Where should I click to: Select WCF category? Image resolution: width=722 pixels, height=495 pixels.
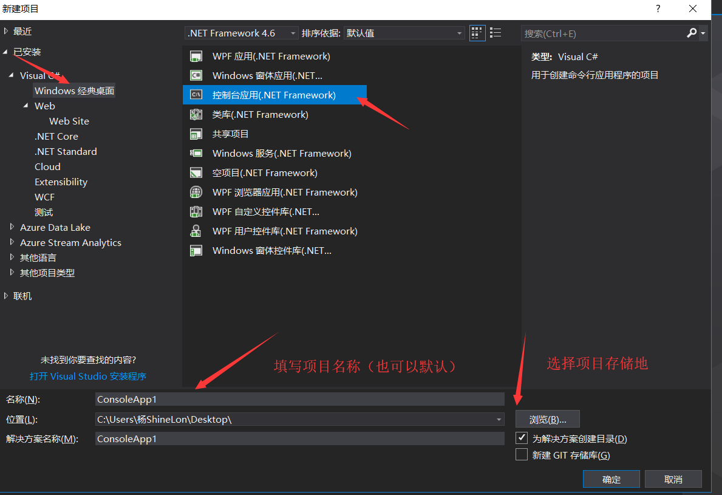[44, 197]
